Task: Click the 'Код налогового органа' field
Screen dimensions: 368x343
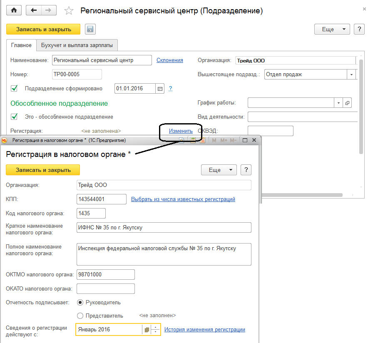Action: click(x=91, y=213)
